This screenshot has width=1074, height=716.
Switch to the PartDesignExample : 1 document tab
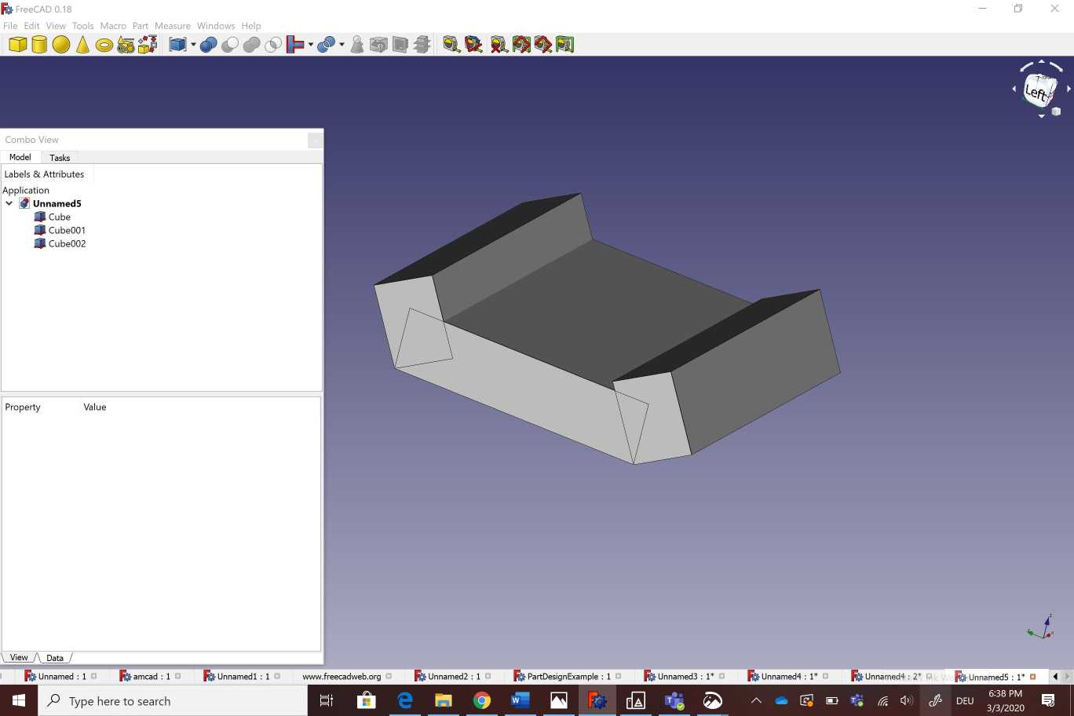point(568,677)
